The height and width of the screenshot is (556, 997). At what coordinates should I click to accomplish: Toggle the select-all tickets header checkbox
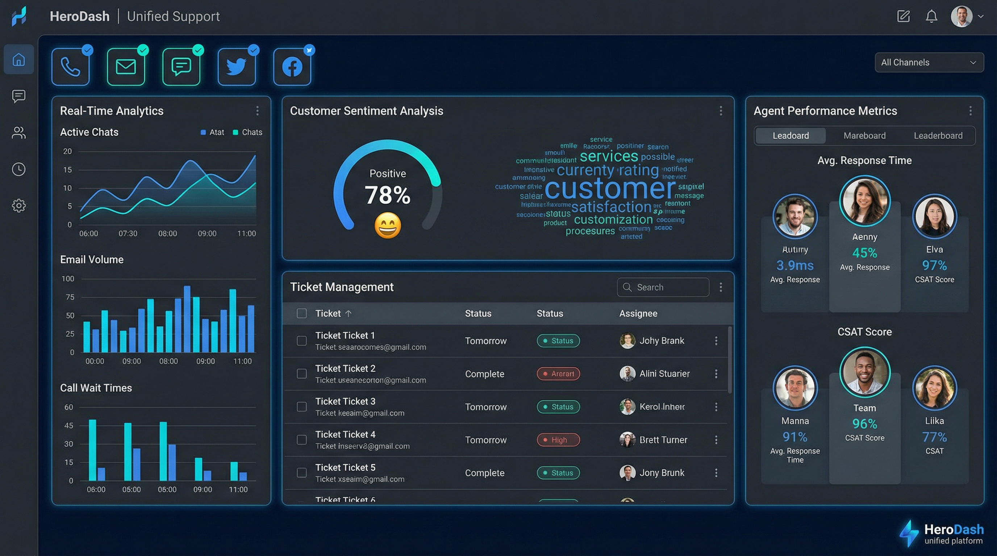click(x=301, y=313)
